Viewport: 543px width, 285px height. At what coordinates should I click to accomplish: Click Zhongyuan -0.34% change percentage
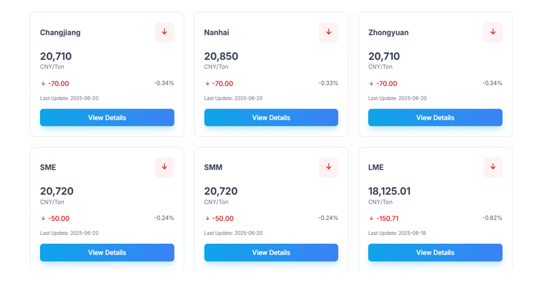click(x=492, y=83)
